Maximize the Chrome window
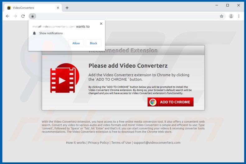Viewport: 246px width, 164px height. [x=228, y=5]
